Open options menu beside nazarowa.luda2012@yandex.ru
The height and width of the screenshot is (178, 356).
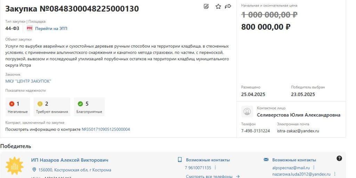pos(335,174)
